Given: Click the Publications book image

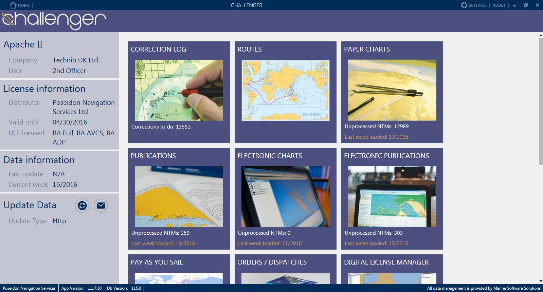Looking at the screenshot, I should click(179, 197).
